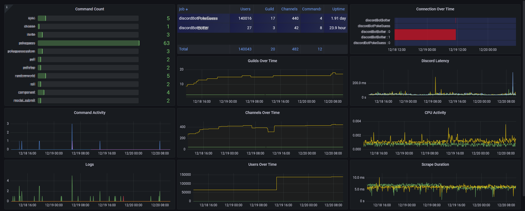Click the Channels column header
Viewport: 525px width, 211px height.
click(289, 9)
